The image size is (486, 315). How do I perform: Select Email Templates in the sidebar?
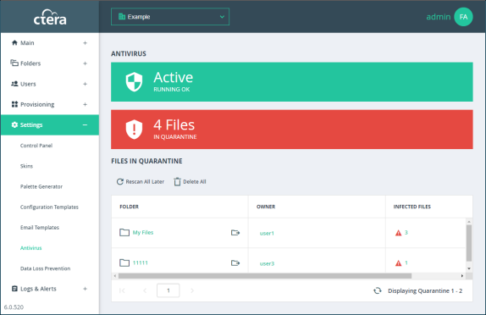click(x=40, y=228)
